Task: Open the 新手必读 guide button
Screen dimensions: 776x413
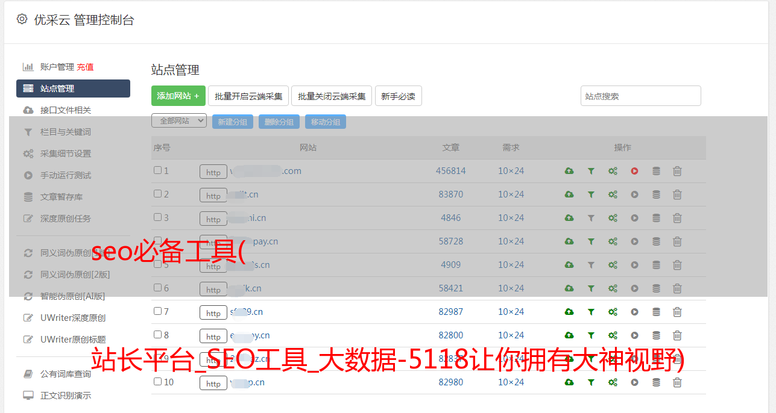Action: click(x=399, y=96)
